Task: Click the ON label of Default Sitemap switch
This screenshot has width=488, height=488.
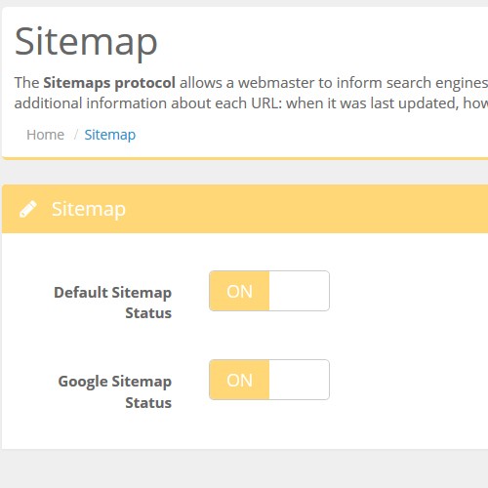Action: click(239, 291)
